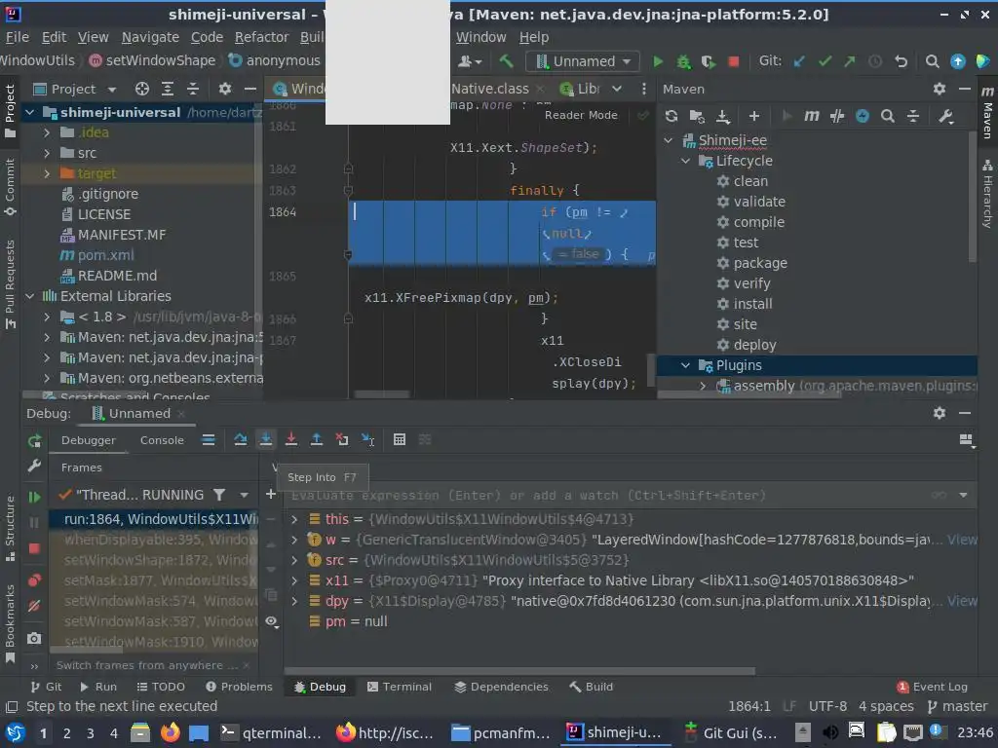Open the Unnamed run configuration dropdown
The height and width of the screenshot is (748, 998).
(582, 61)
